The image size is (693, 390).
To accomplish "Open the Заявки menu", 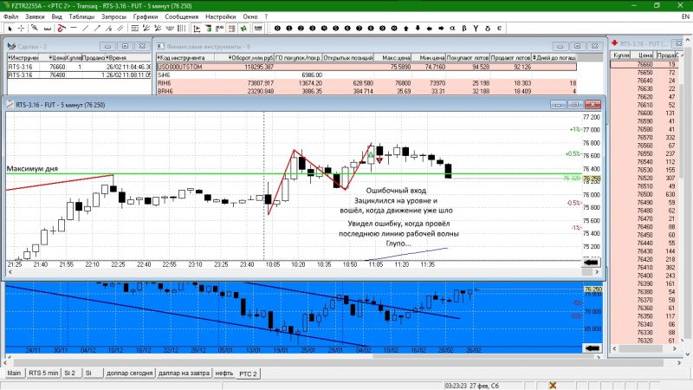I will pyautogui.click(x=35, y=16).
